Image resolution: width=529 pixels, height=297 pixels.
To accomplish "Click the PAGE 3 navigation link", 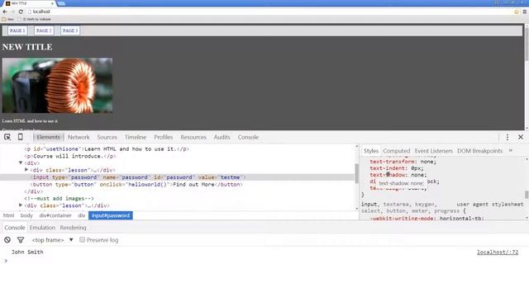I will click(70, 31).
